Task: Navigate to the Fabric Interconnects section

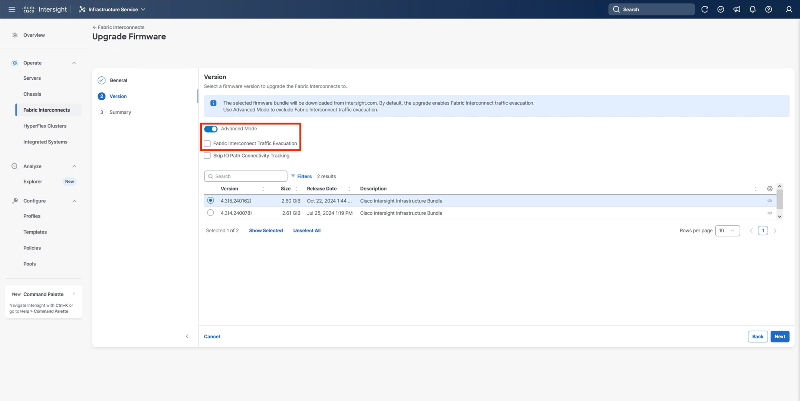Action: point(47,110)
